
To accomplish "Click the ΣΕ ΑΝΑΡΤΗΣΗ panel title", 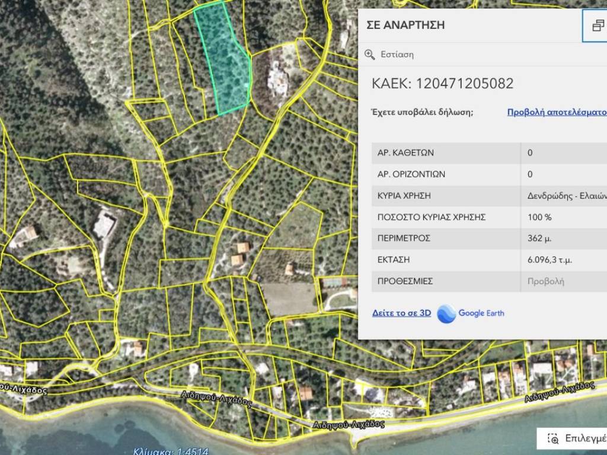I will tap(405, 25).
